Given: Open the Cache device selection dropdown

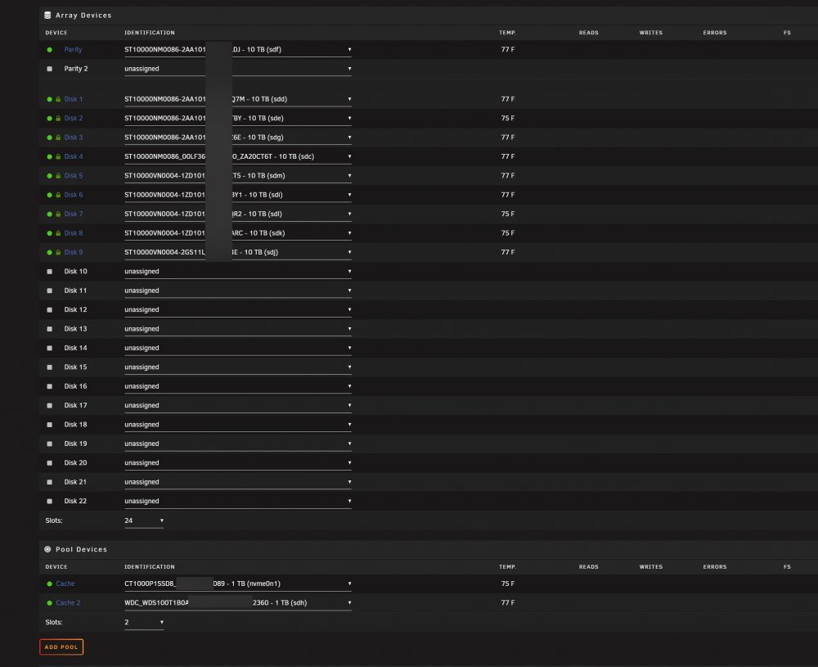Looking at the screenshot, I should point(238,584).
